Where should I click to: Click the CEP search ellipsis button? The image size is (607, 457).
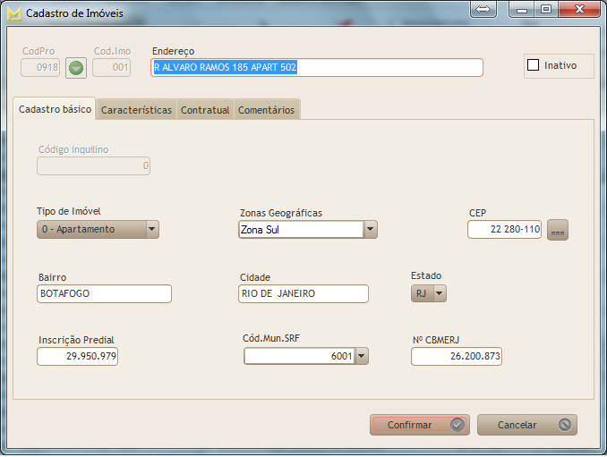pos(558,230)
